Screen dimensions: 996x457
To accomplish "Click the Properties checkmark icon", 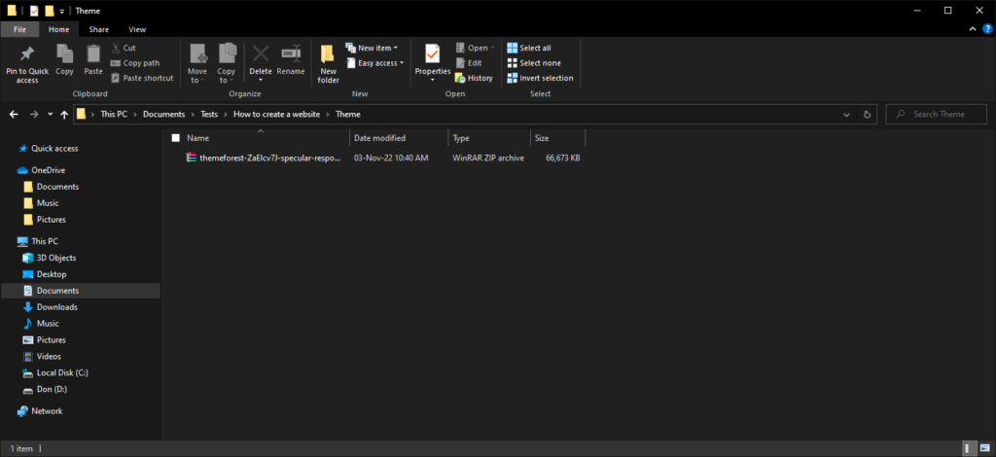I will [x=433, y=53].
